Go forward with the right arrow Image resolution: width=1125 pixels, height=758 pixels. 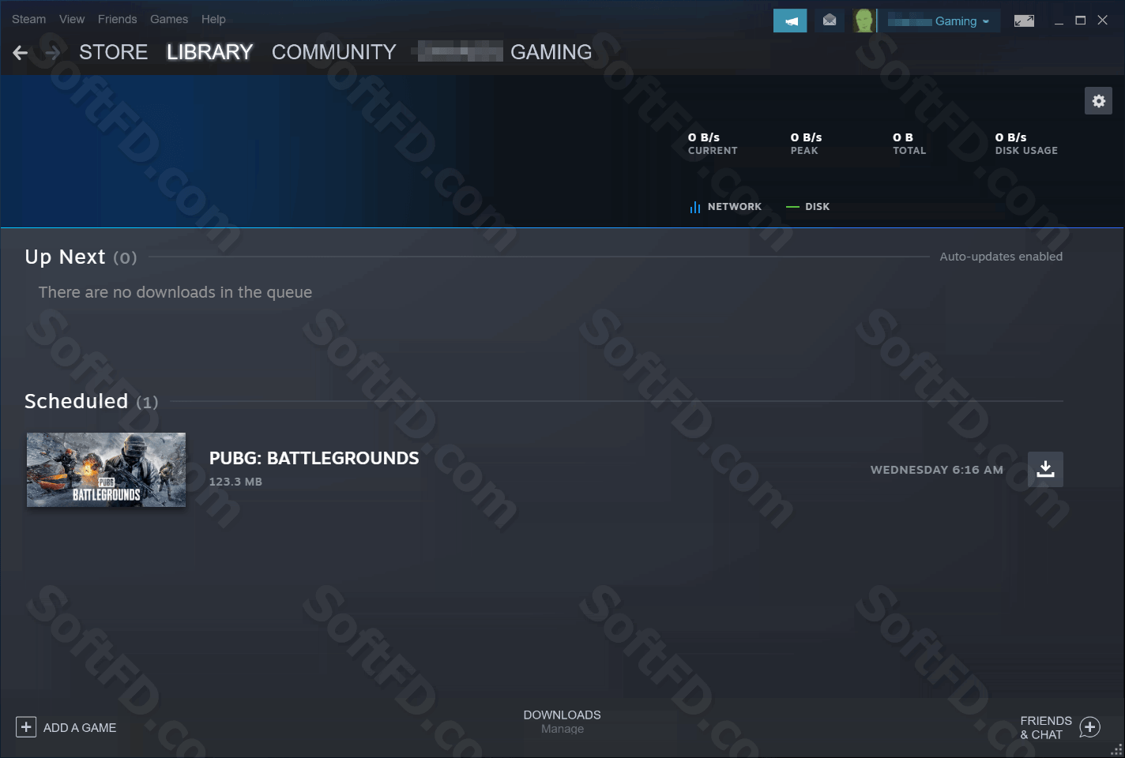pyautogui.click(x=52, y=53)
